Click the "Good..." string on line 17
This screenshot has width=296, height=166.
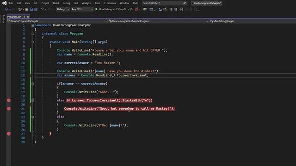point(106,92)
